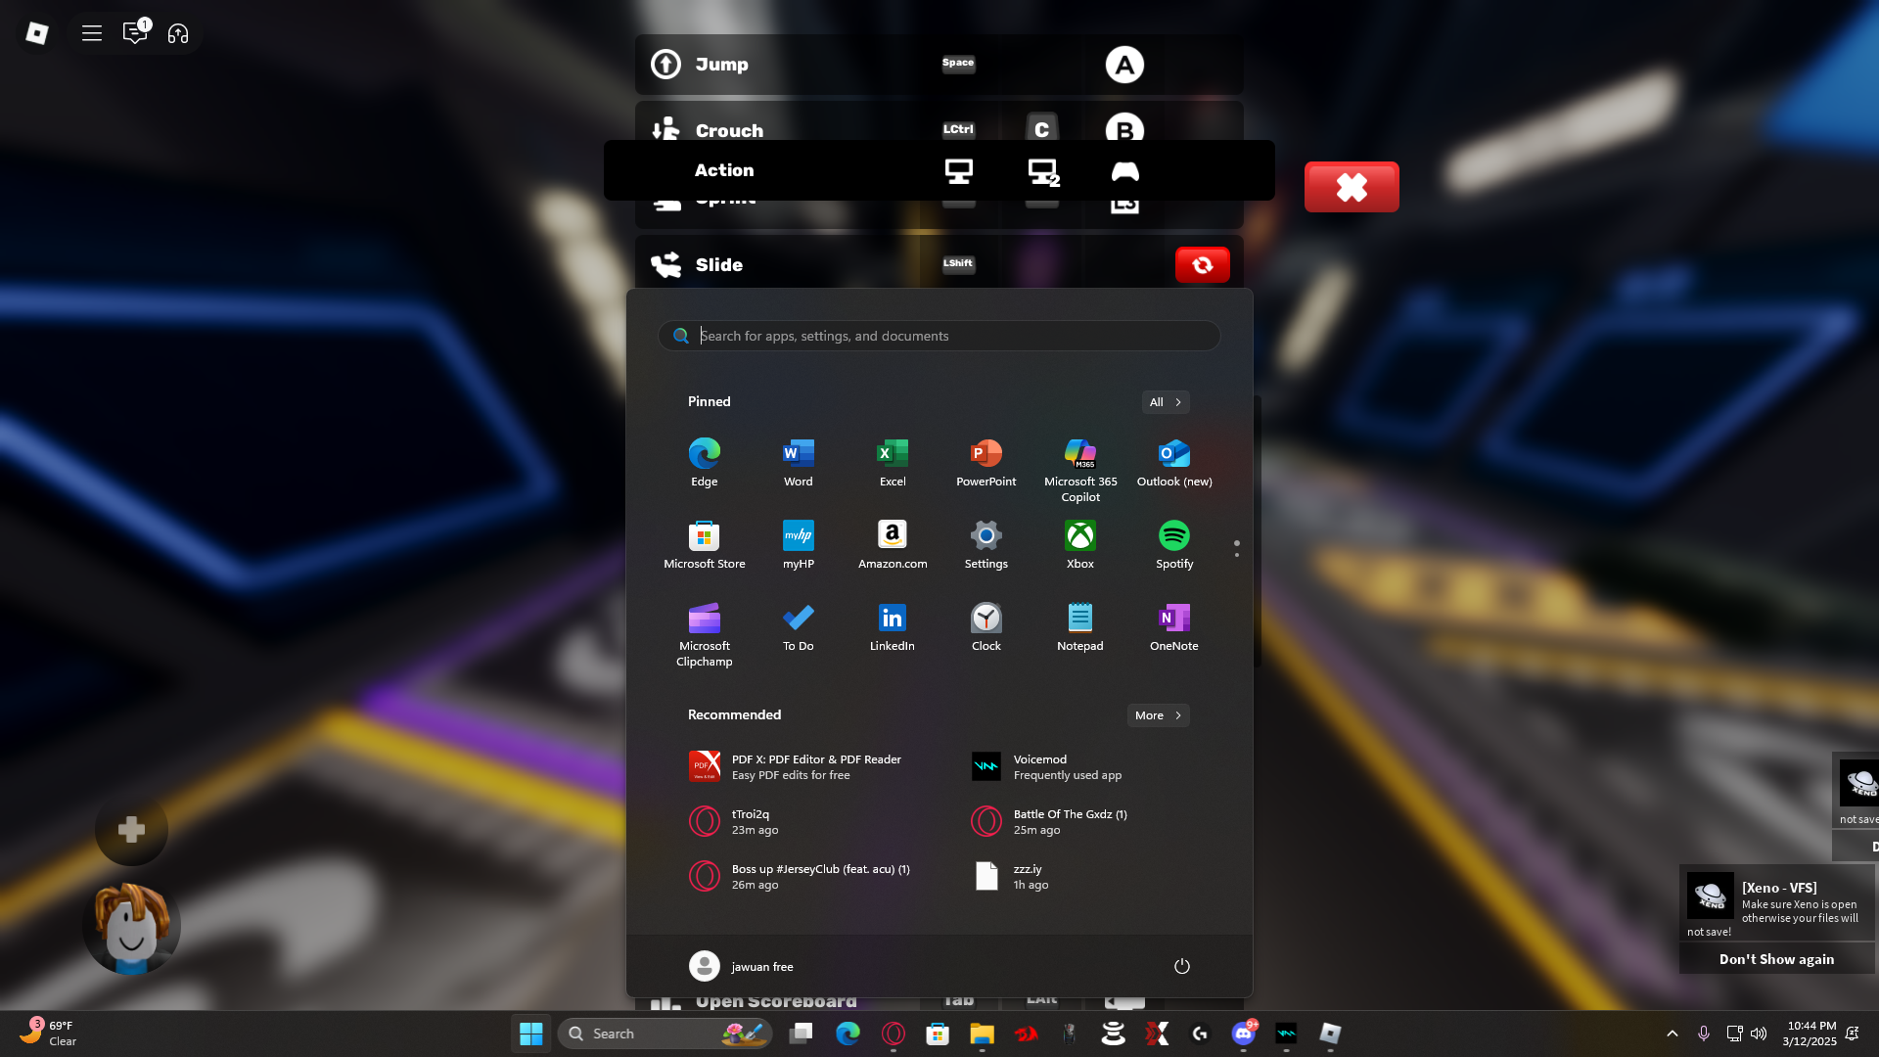
Task: Open File Explorer from the taskbar
Action: 982,1034
